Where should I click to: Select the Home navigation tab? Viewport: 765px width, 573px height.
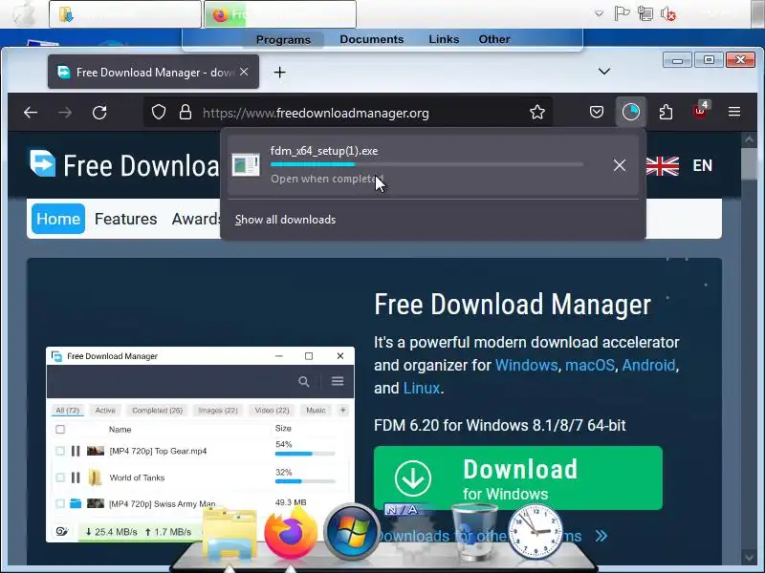tap(58, 219)
